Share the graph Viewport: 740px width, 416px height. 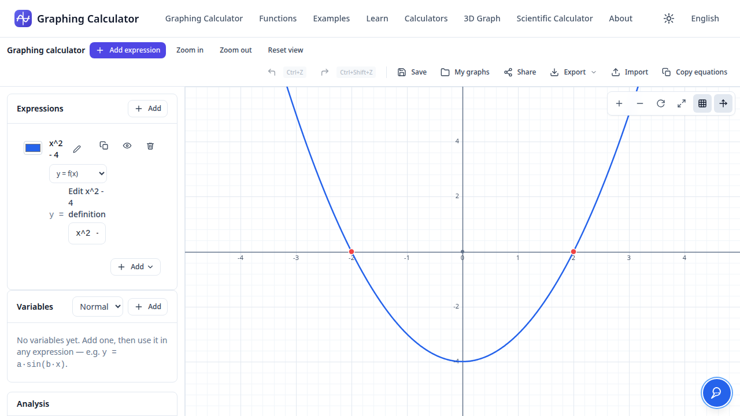[x=520, y=72]
